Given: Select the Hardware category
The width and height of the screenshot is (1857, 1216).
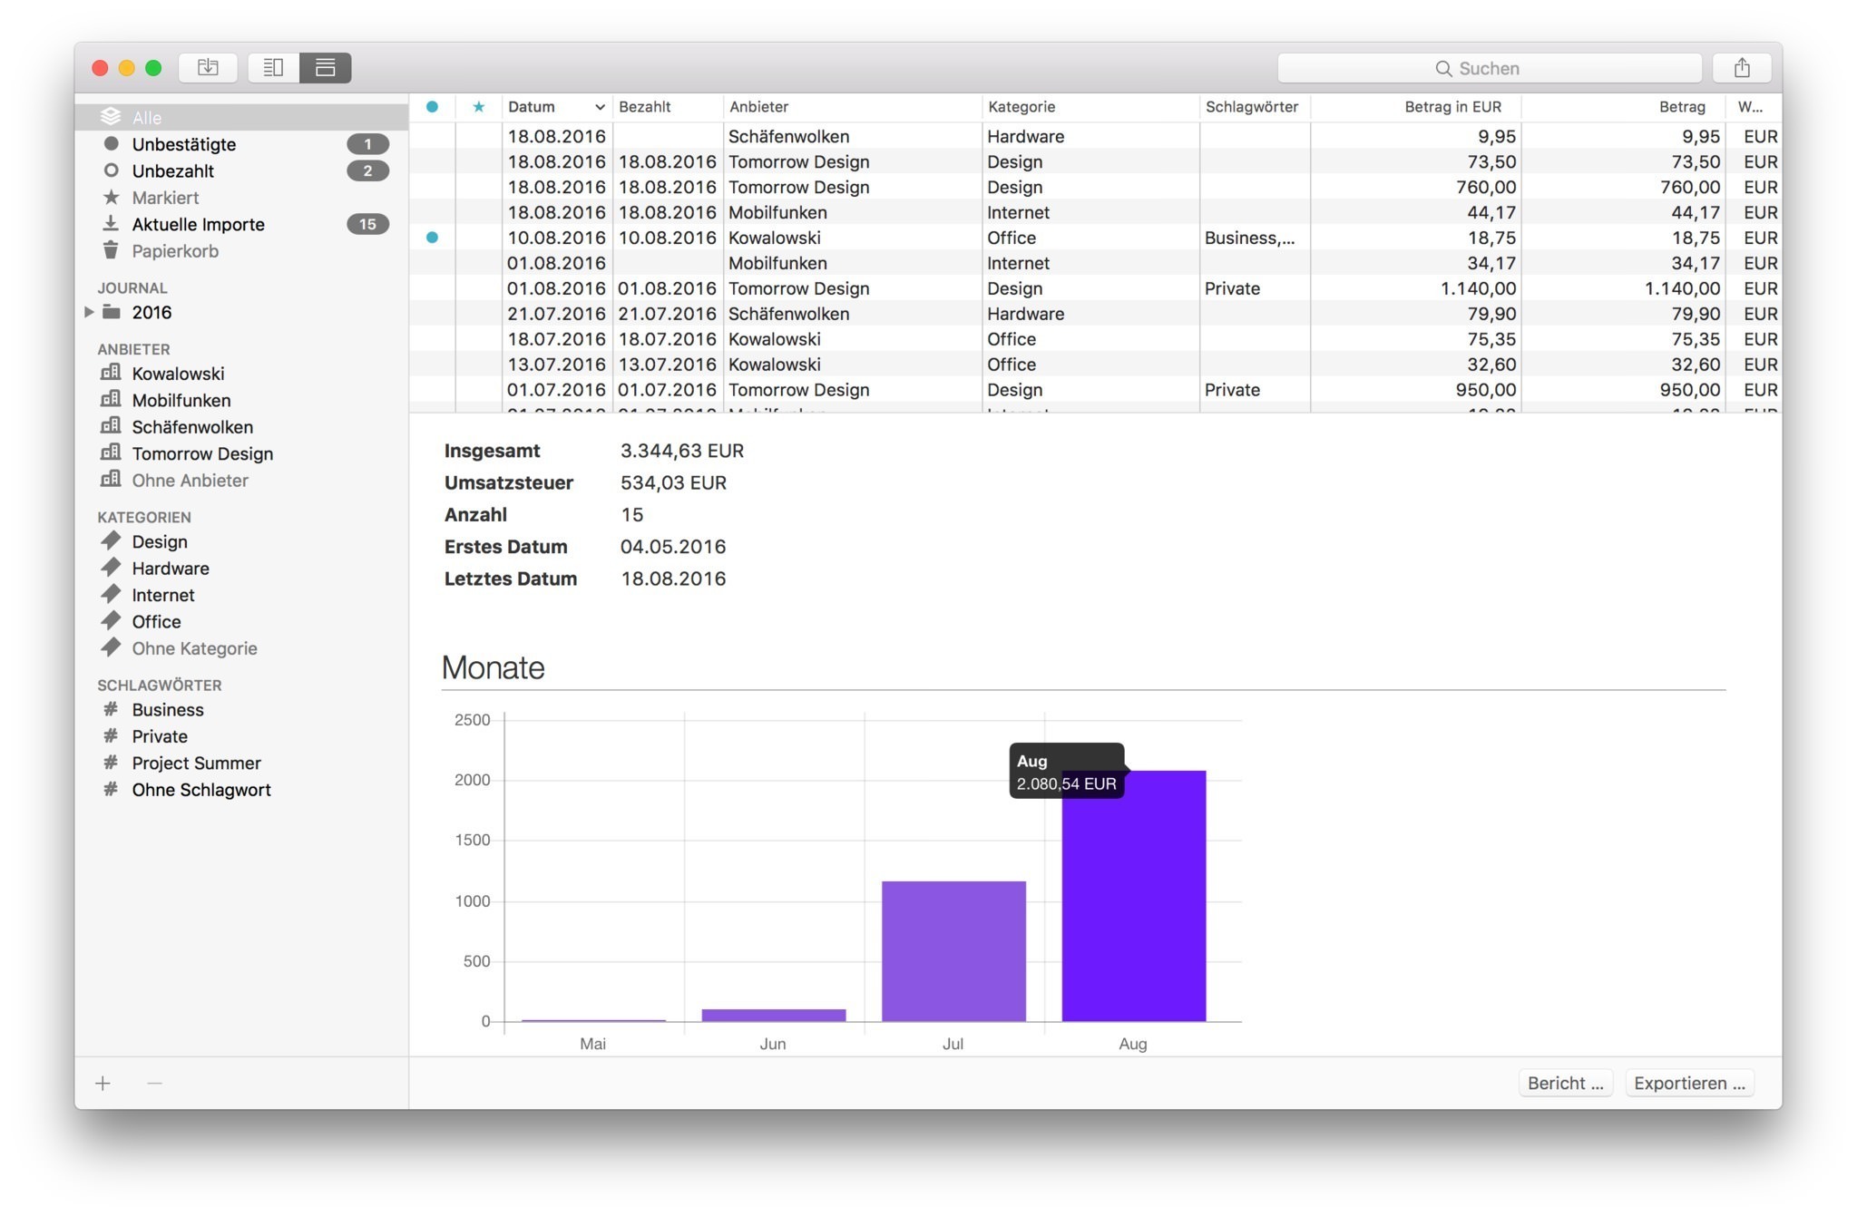Looking at the screenshot, I should [171, 569].
